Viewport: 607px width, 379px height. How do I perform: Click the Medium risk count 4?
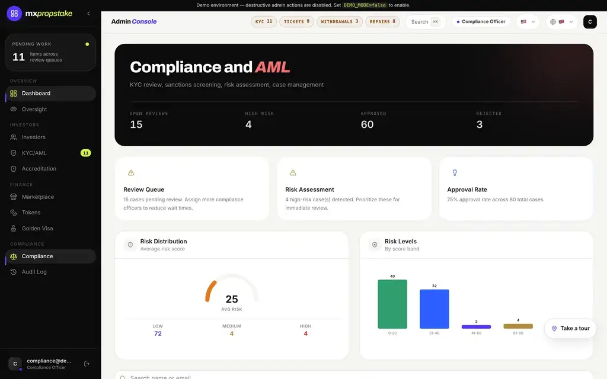(x=232, y=333)
